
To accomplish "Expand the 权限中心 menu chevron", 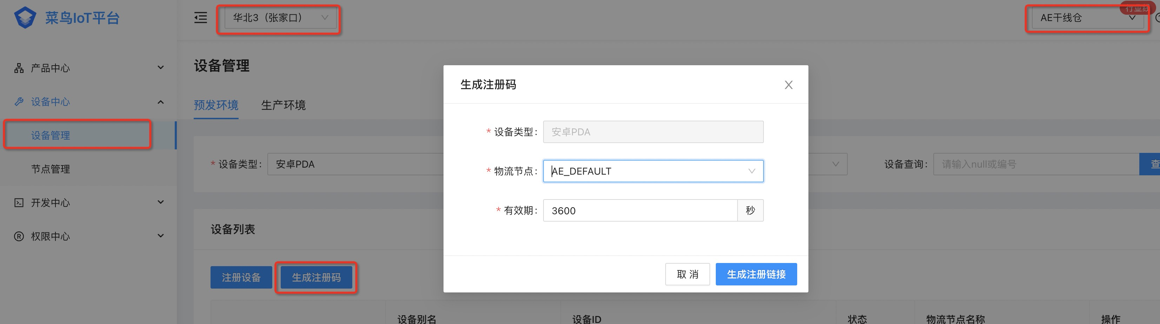I will [x=161, y=236].
